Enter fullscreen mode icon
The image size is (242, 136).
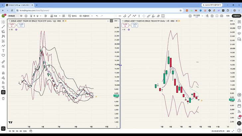coord(217,16)
